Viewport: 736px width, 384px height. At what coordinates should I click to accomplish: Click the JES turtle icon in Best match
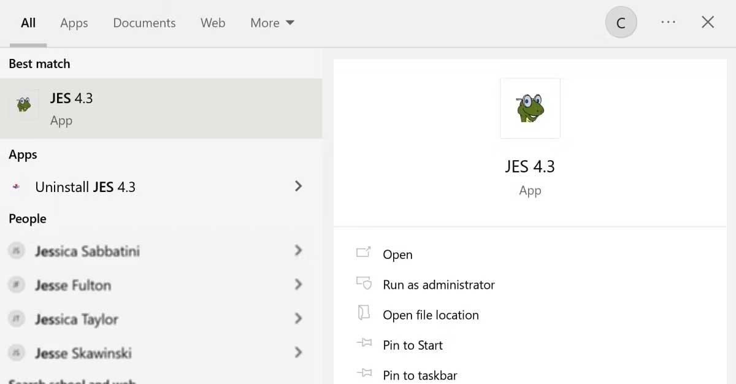(x=24, y=104)
